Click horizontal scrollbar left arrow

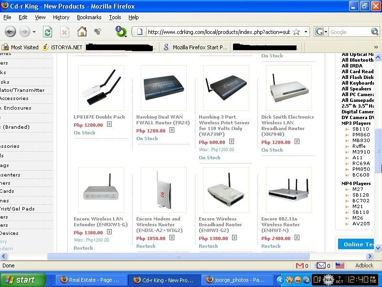tap(4, 256)
